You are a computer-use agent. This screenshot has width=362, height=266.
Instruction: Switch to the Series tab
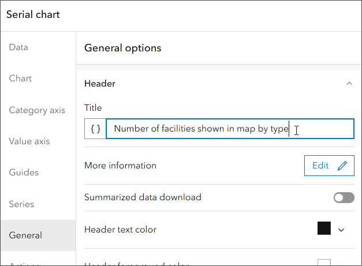tap(21, 204)
